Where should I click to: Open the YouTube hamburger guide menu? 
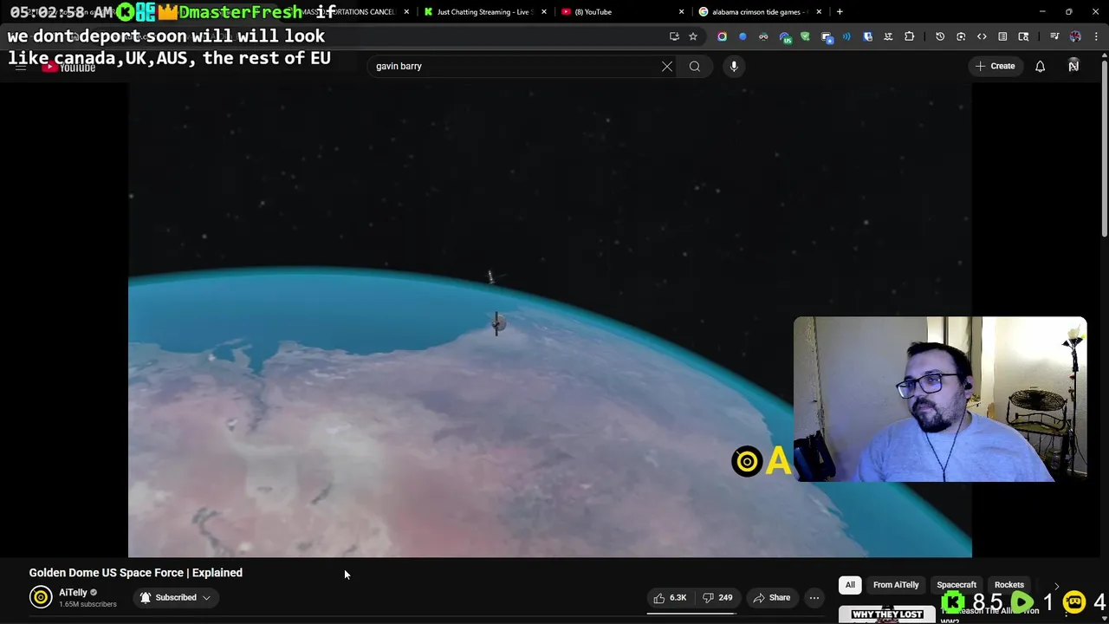tap(20, 66)
